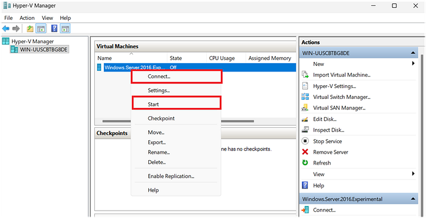This screenshot has width=426, height=218.
Task: Sort by the Name column header
Action: coord(131,58)
